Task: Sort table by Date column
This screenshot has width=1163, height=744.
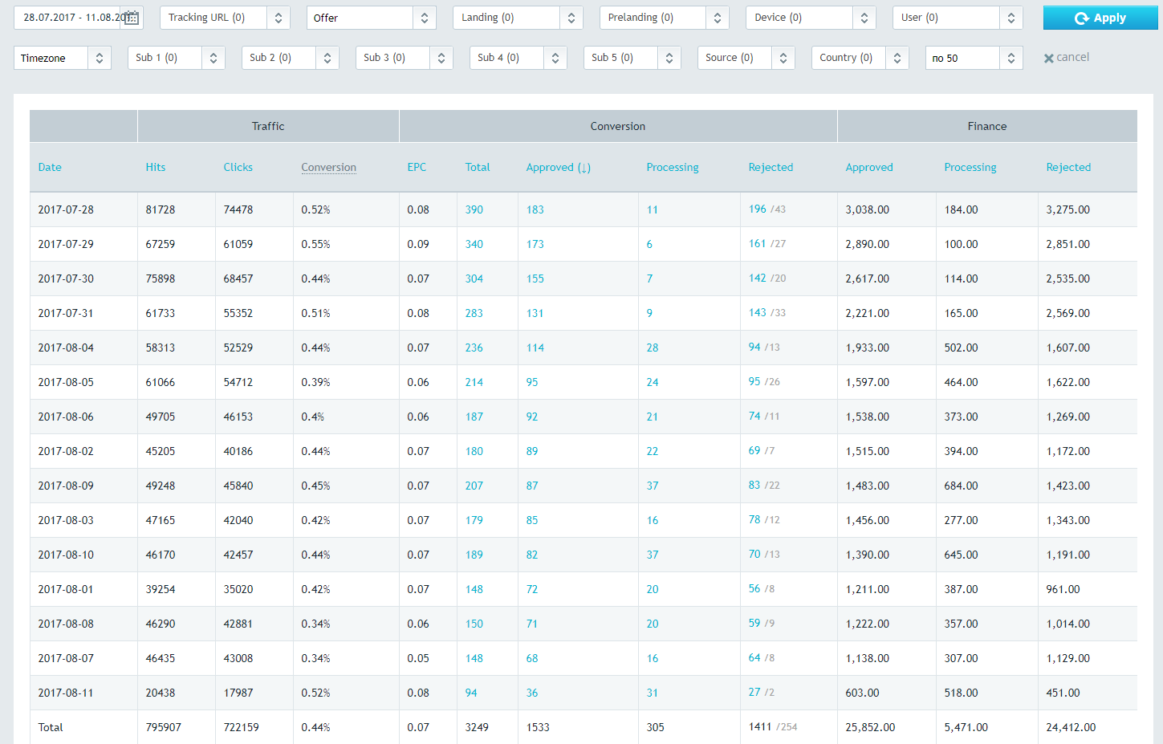Action: tap(50, 167)
